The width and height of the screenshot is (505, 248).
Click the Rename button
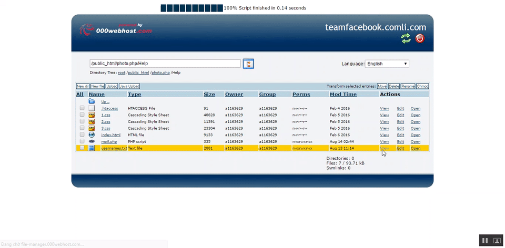(408, 86)
